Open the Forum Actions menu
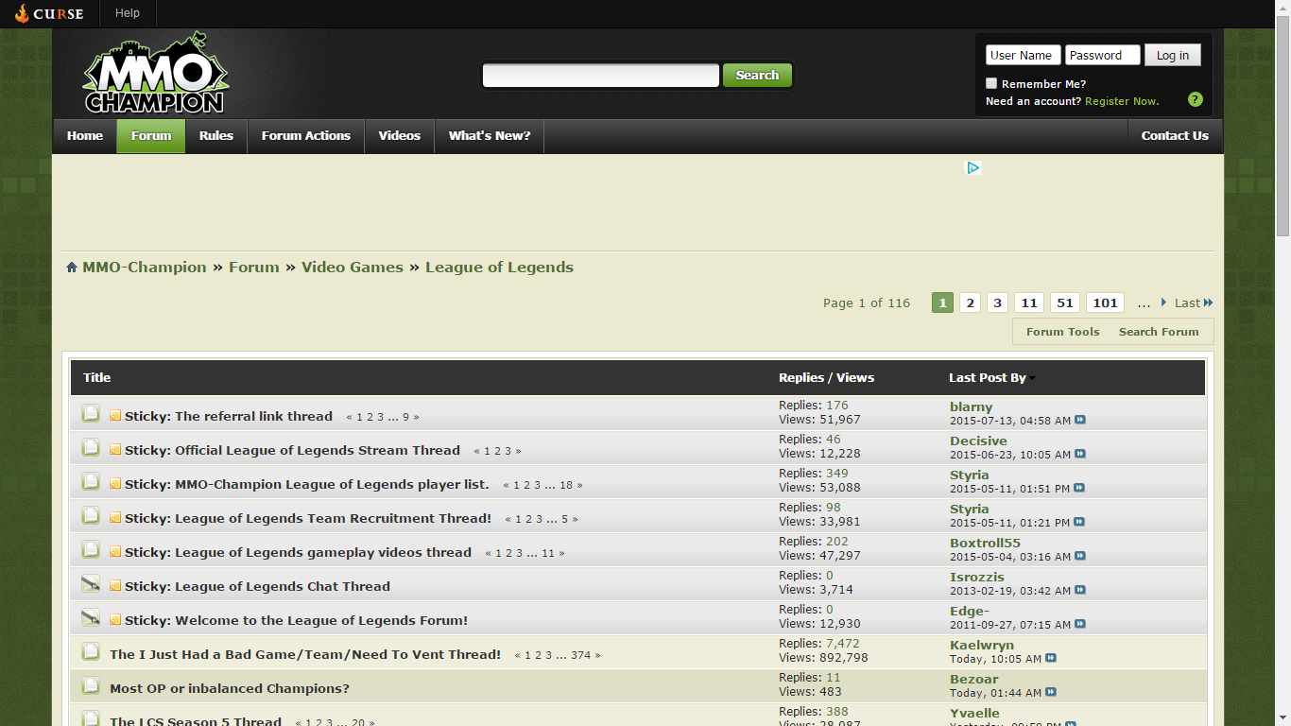The width and height of the screenshot is (1291, 726). click(306, 136)
